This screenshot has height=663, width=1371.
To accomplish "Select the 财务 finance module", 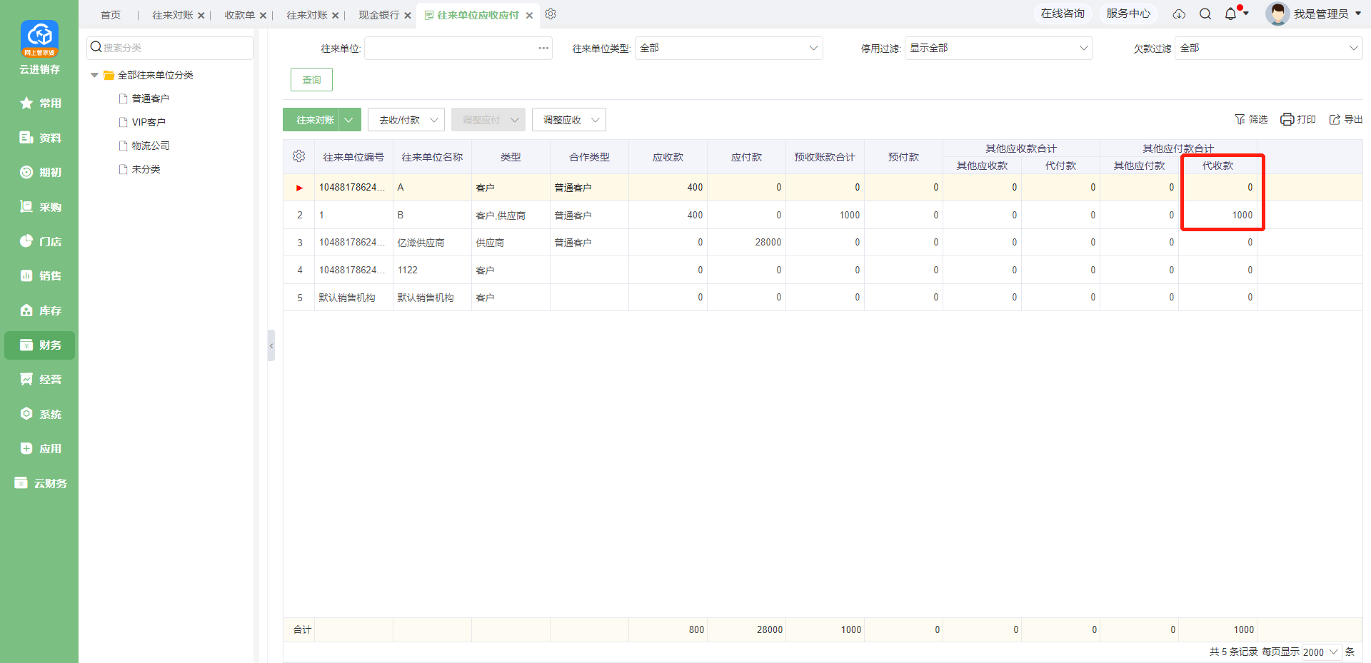I will (40, 345).
